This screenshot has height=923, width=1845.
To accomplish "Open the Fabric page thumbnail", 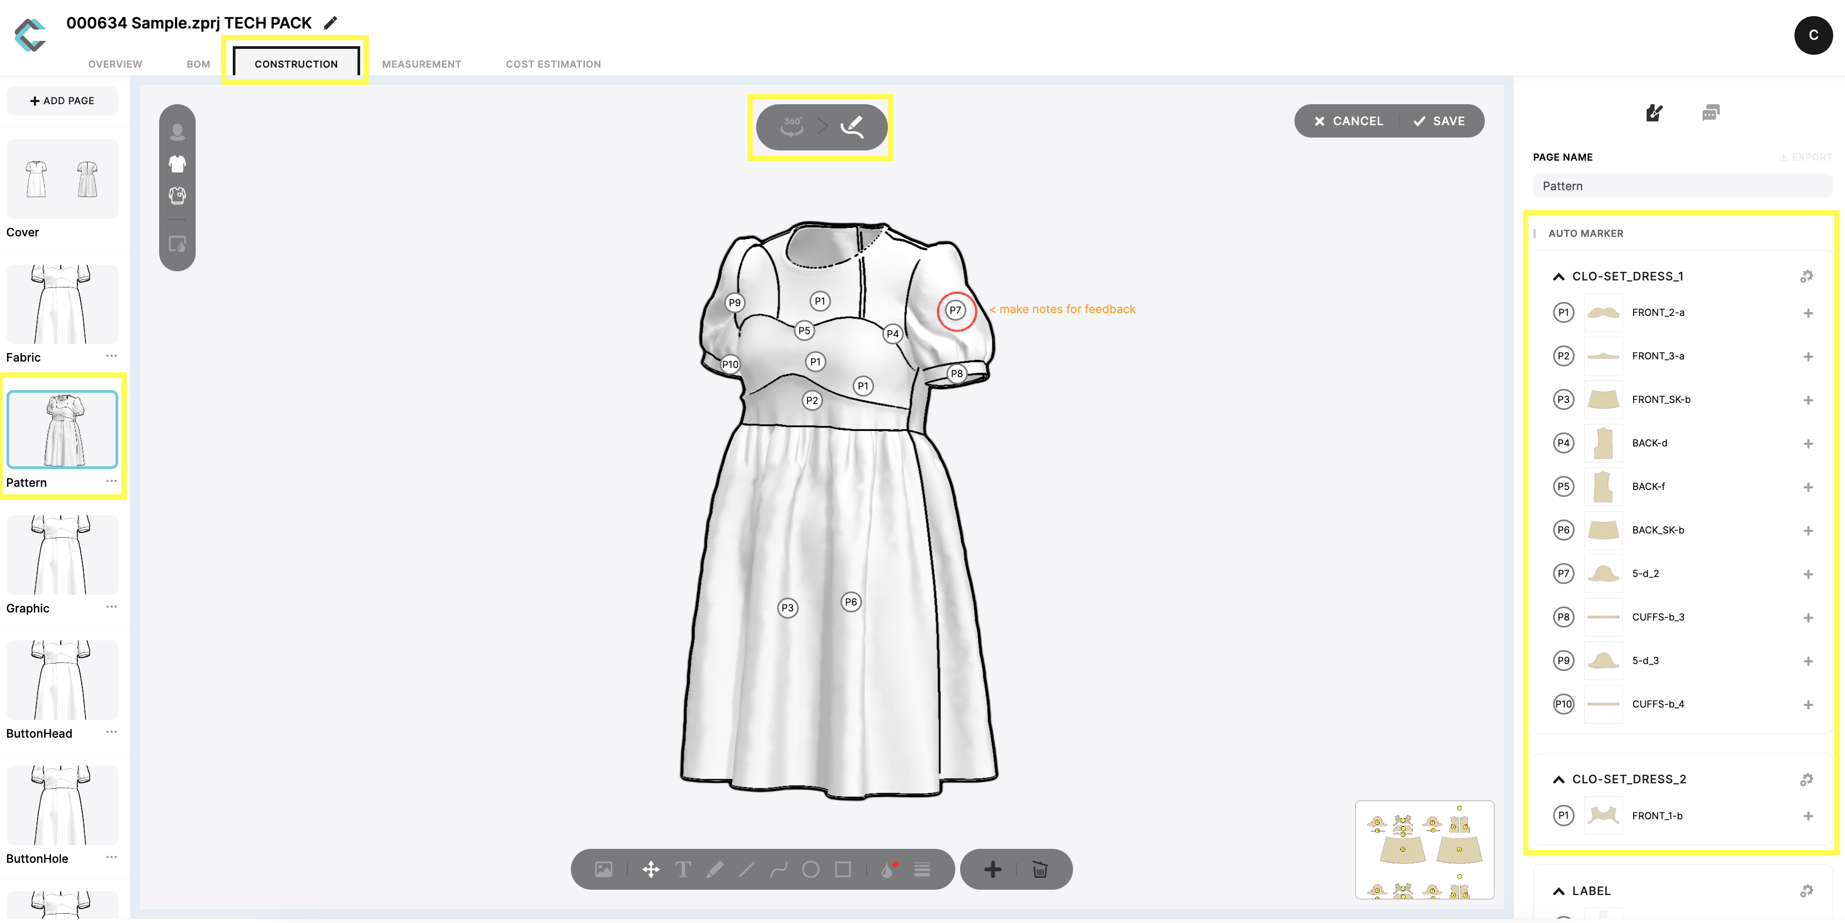I will [x=62, y=304].
